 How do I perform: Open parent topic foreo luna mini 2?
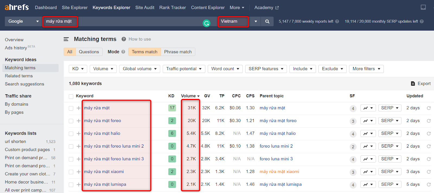point(276,146)
